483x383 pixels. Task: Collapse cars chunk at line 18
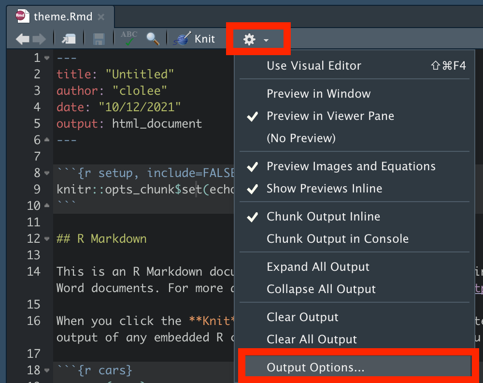tap(47, 370)
